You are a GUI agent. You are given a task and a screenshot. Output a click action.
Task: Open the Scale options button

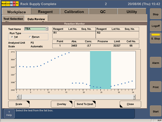pos(19,104)
